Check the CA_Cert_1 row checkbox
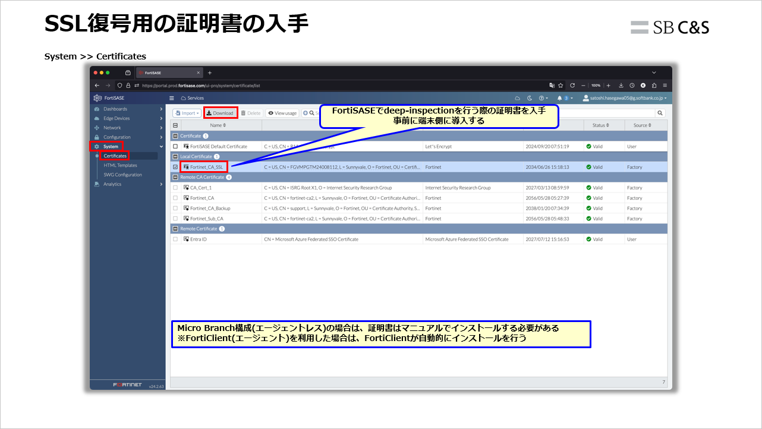This screenshot has width=762, height=429. tap(175, 188)
